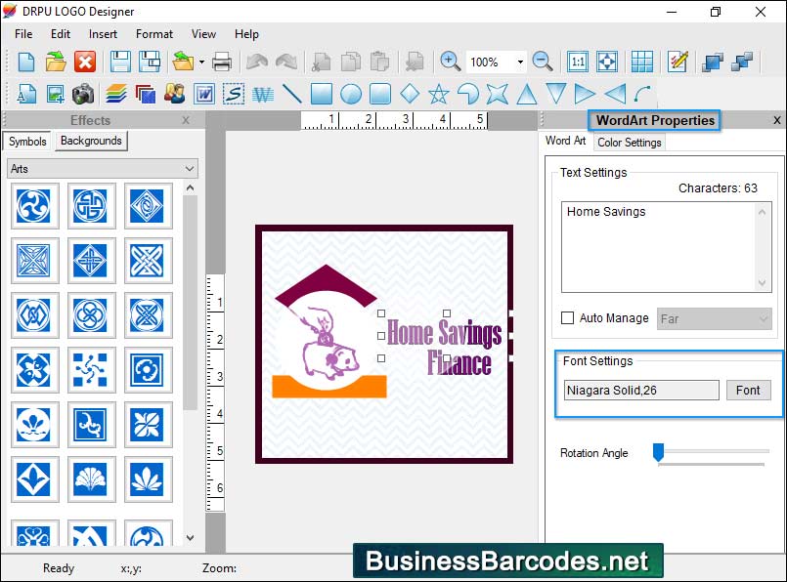Expand the Far alignment dropdown
The height and width of the screenshot is (582, 787).
764,318
